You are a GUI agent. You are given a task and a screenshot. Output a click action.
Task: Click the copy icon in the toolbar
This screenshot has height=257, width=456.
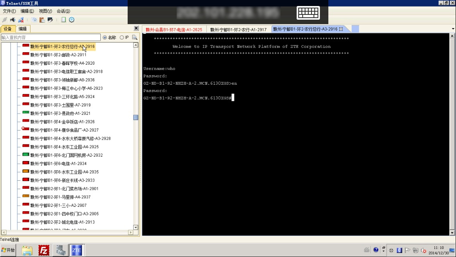(34, 20)
